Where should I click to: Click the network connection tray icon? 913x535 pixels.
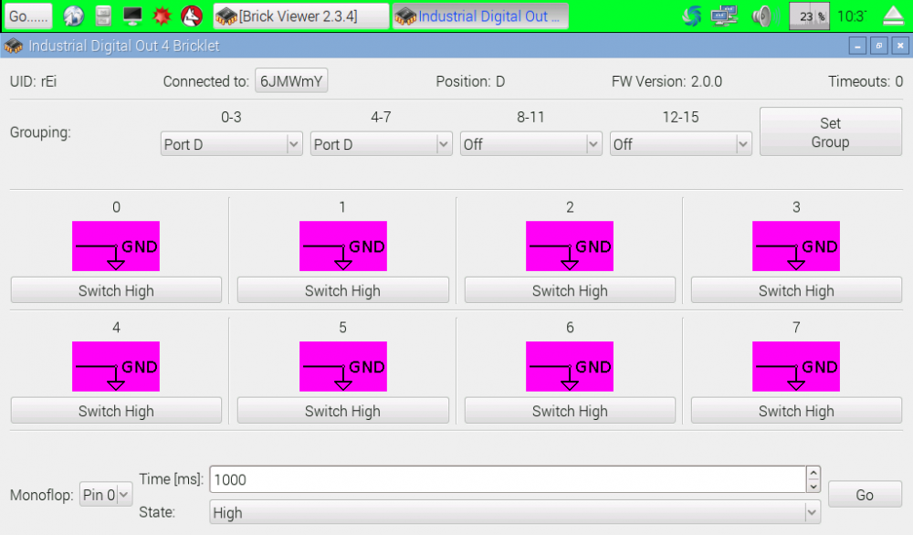(724, 16)
